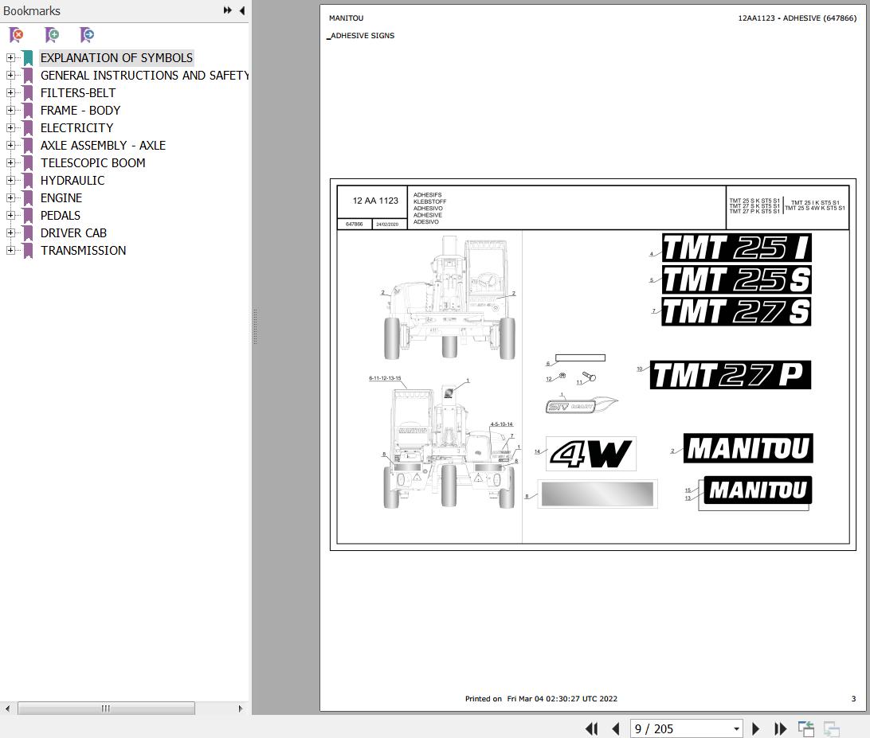Image resolution: width=870 pixels, height=738 pixels.
Task: Expand AXLE ASSEMBLY - AXLE node
Action: tap(10, 145)
